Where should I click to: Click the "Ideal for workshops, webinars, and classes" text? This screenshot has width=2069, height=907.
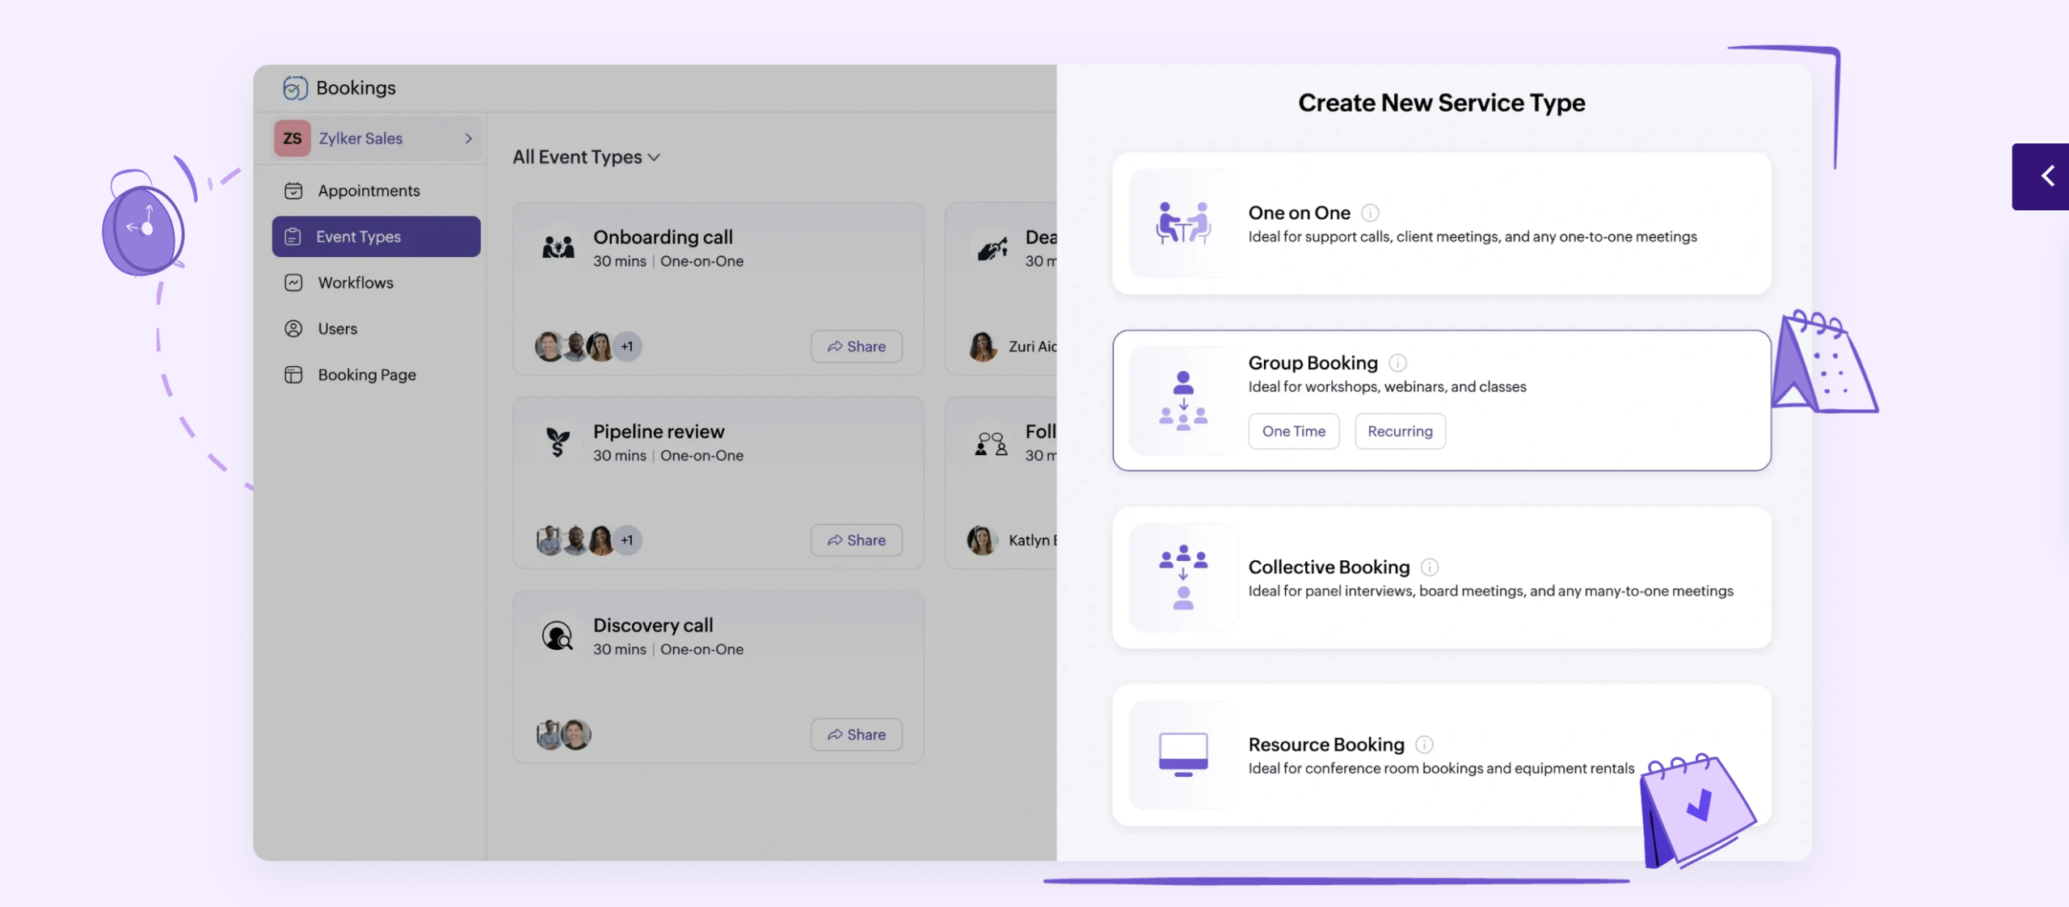pyautogui.click(x=1388, y=386)
